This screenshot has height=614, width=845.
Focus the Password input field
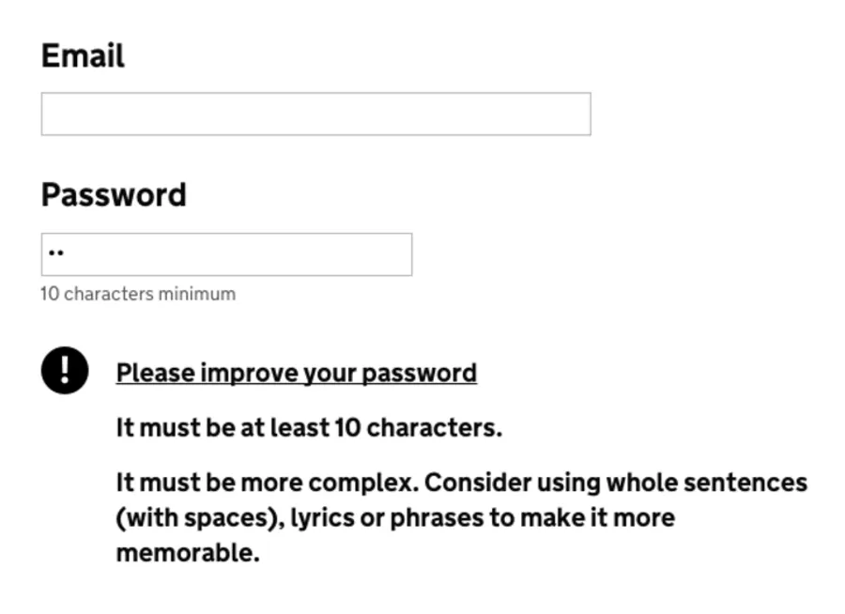225,254
